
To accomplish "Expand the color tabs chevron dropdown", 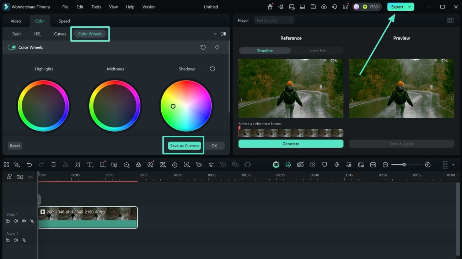I will tap(215, 34).
